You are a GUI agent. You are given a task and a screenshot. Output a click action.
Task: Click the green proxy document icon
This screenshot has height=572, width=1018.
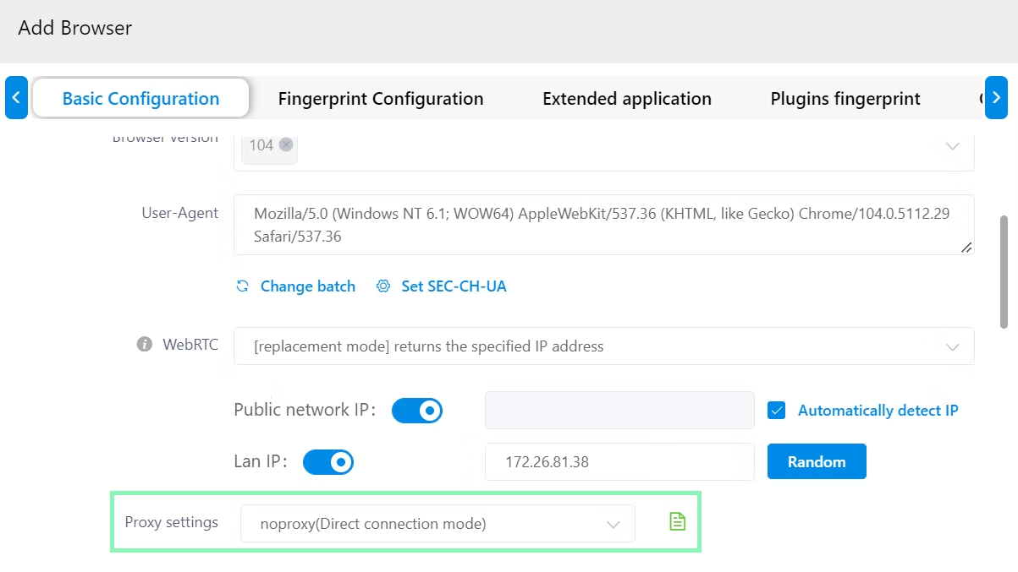[677, 522]
